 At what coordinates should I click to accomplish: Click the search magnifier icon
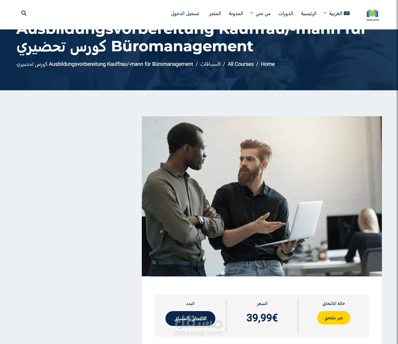click(x=24, y=13)
